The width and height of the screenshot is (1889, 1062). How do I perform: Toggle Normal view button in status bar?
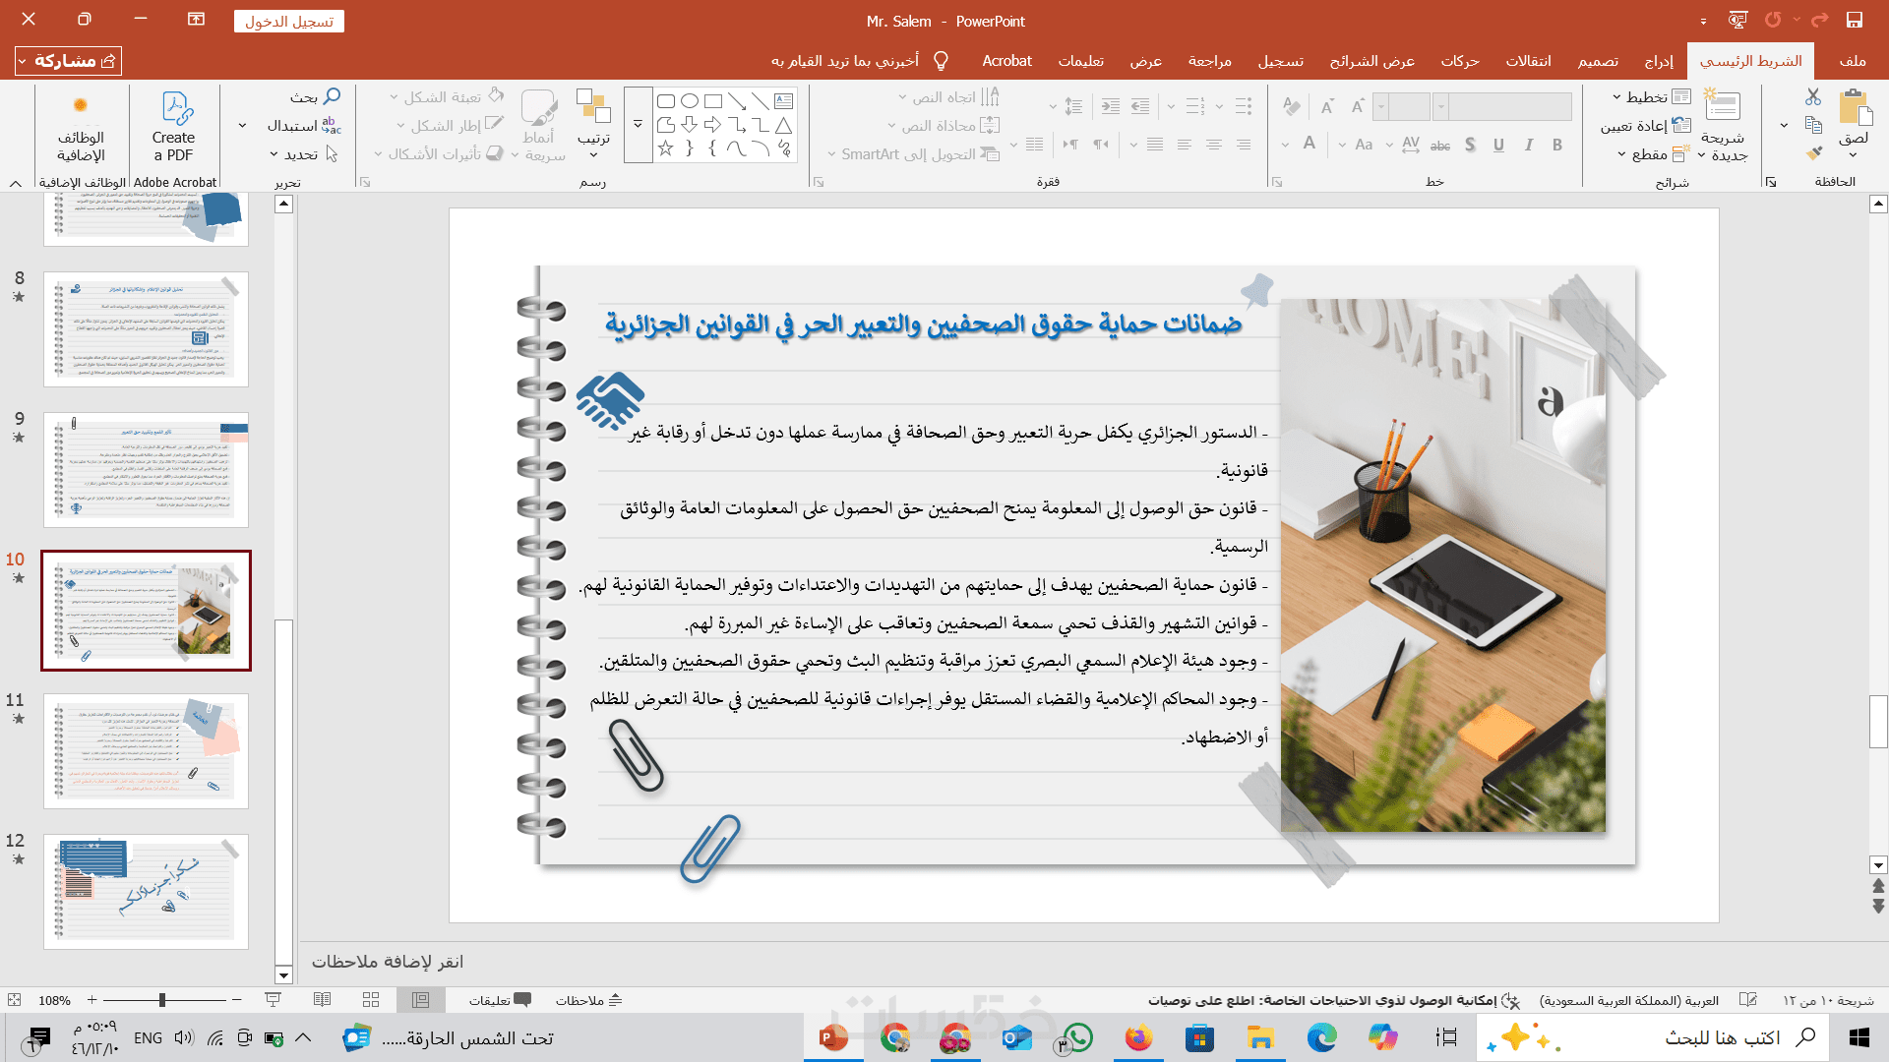coord(421,1000)
